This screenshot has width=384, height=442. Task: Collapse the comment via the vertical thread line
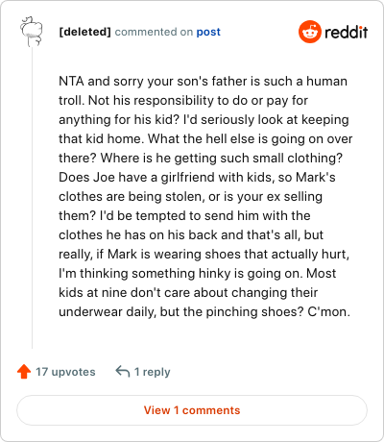click(x=32, y=198)
